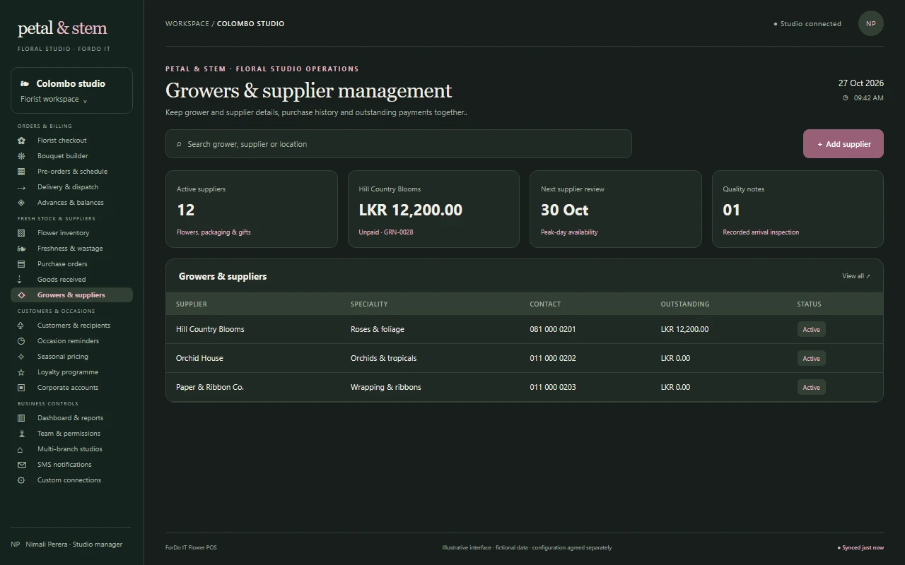Image resolution: width=905 pixels, height=565 pixels.
Task: Click the clock icon beside 09:42 AM
Action: (845, 98)
